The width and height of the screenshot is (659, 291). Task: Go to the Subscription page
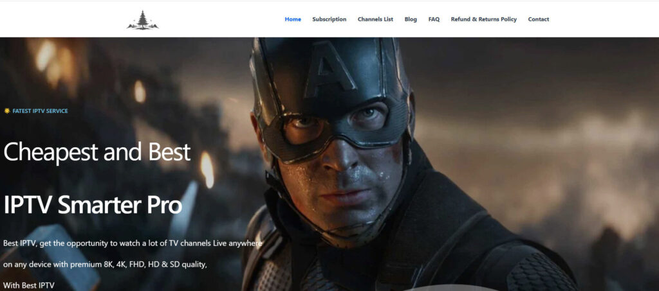tap(329, 19)
